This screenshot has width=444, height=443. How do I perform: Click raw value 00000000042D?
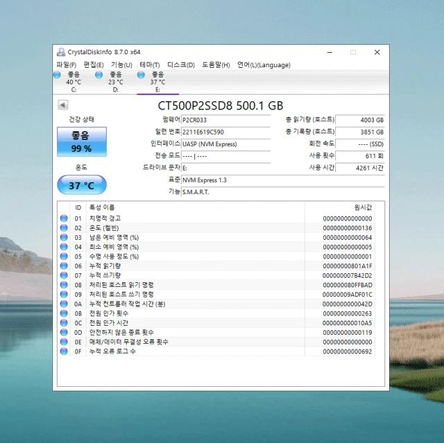tap(348, 304)
